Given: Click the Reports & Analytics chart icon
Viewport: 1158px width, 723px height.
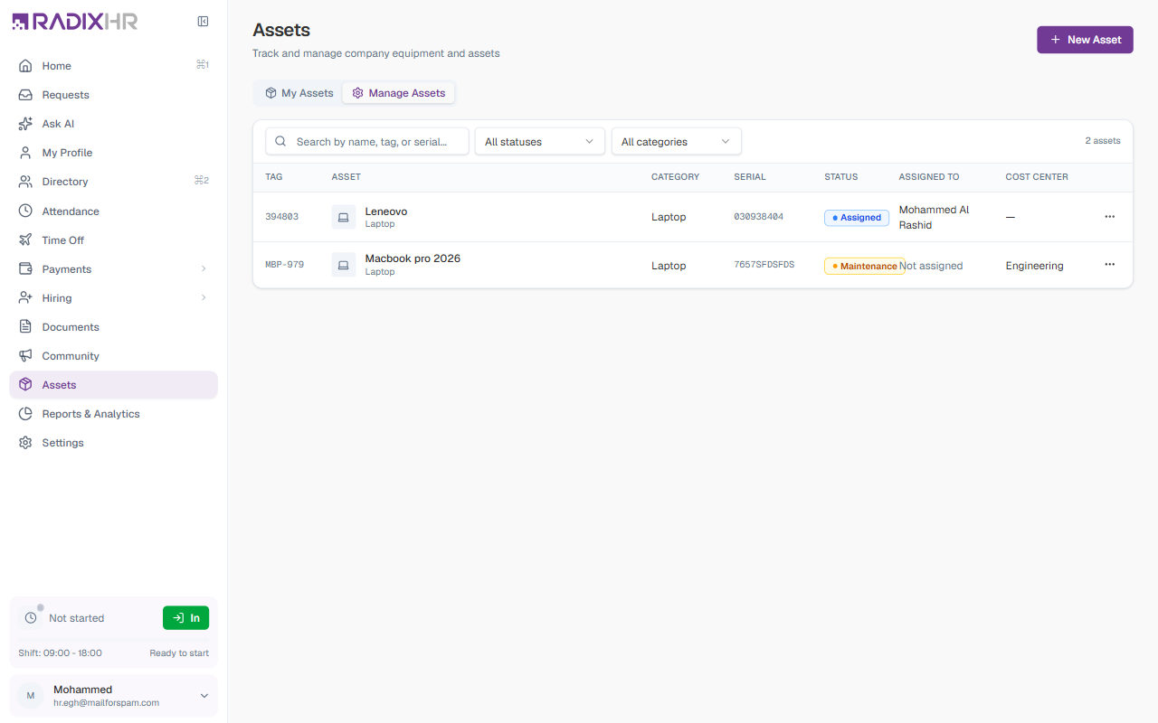Looking at the screenshot, I should [x=25, y=413].
